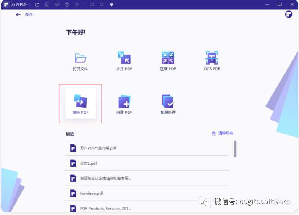
Task: Open recent file Furniture.pdf
Action: [147, 193]
